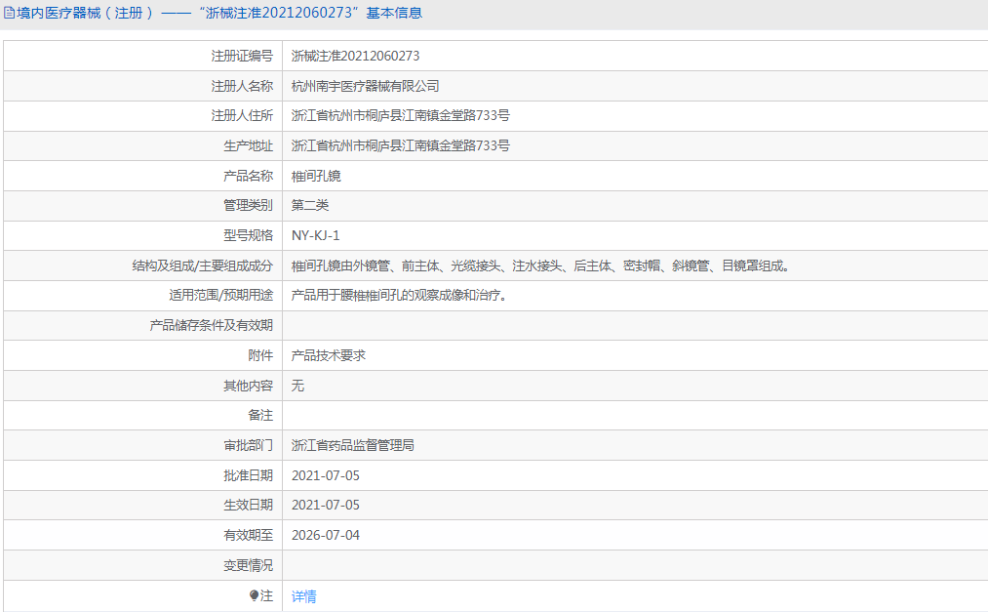Click the approval date 2021-07-05 in 批准日期 row
This screenshot has width=988, height=612.
[x=326, y=476]
